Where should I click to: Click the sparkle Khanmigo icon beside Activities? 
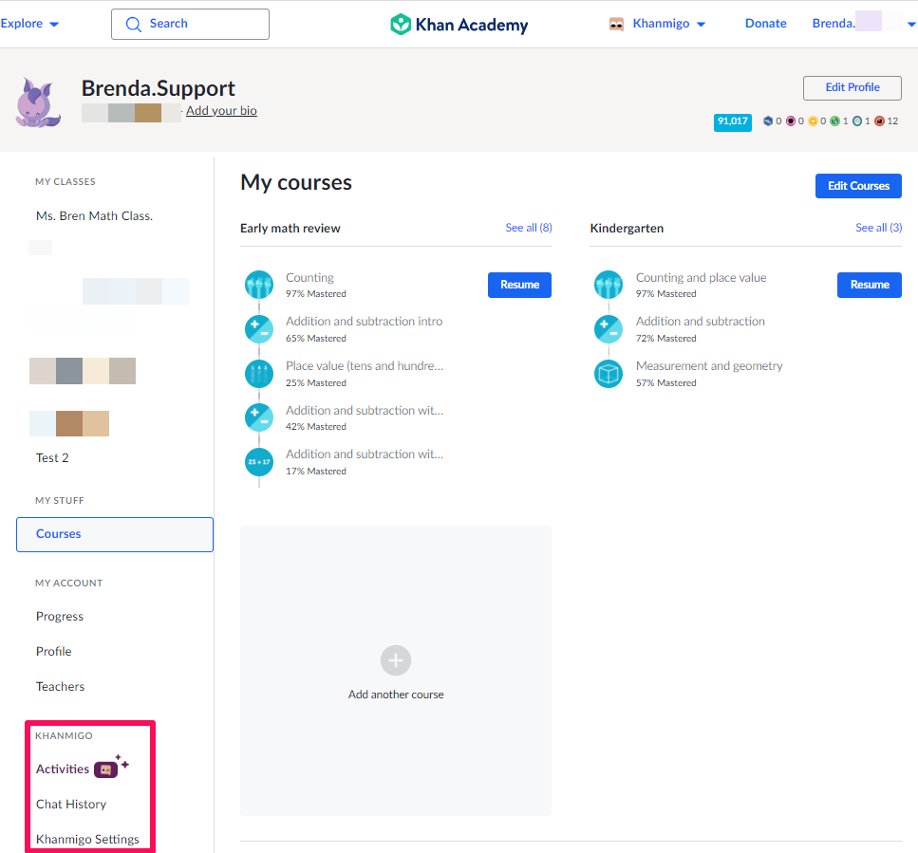point(111,767)
